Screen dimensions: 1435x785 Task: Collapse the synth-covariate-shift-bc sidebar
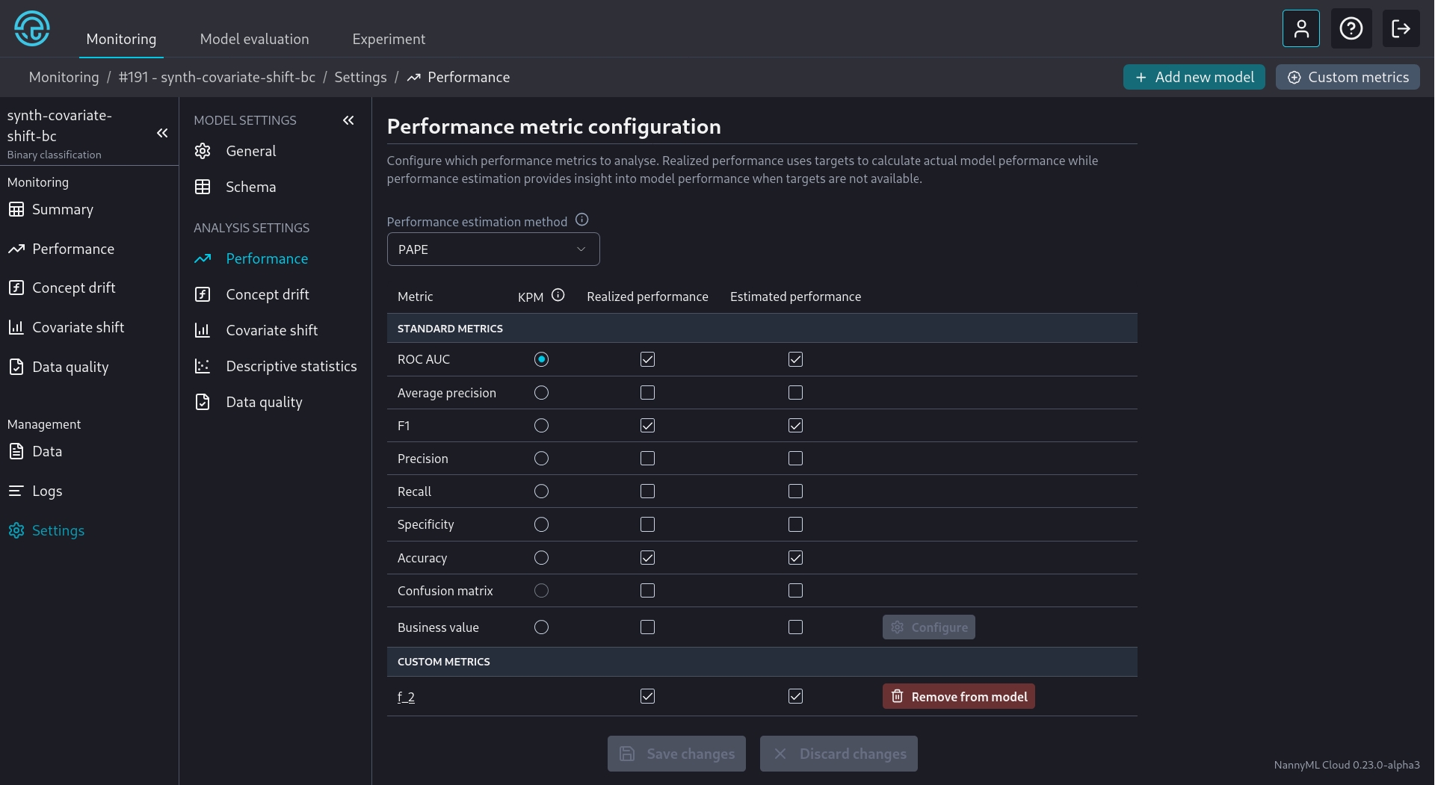[162, 134]
